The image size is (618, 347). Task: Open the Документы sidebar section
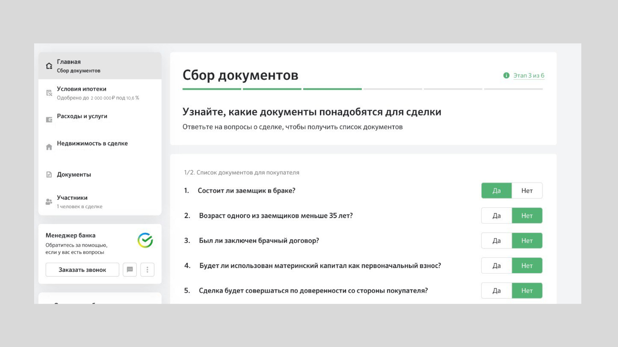(100, 174)
